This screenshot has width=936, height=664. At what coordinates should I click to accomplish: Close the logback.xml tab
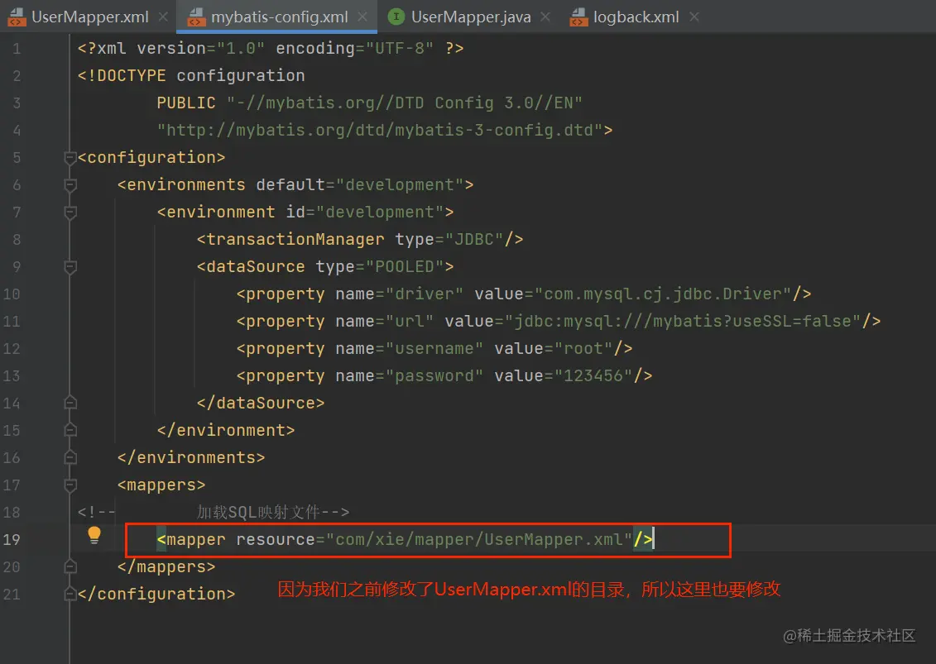(694, 17)
